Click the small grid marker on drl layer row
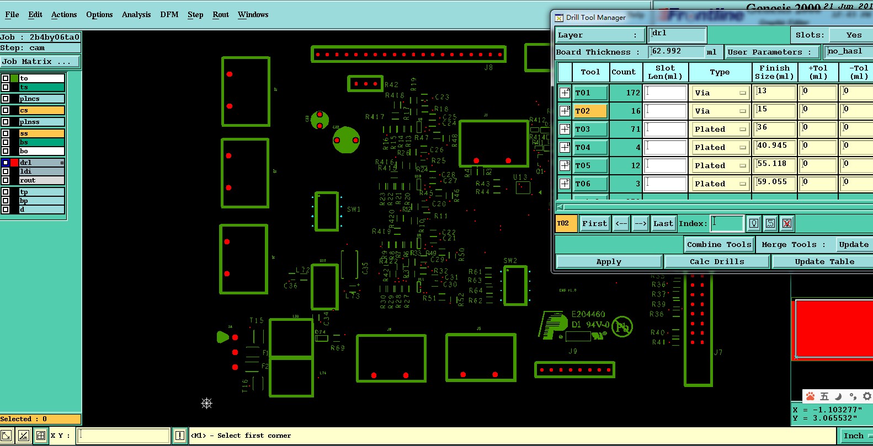873x446 pixels. (62, 163)
